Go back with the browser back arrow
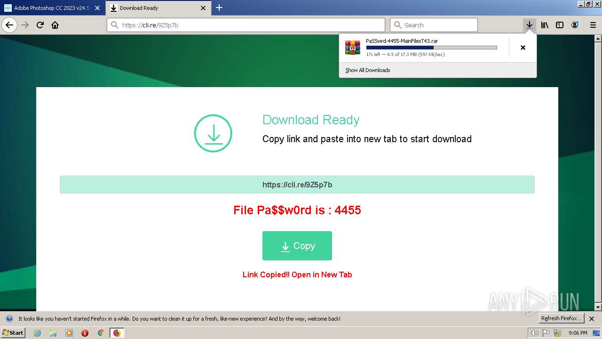602x339 pixels. click(9, 25)
